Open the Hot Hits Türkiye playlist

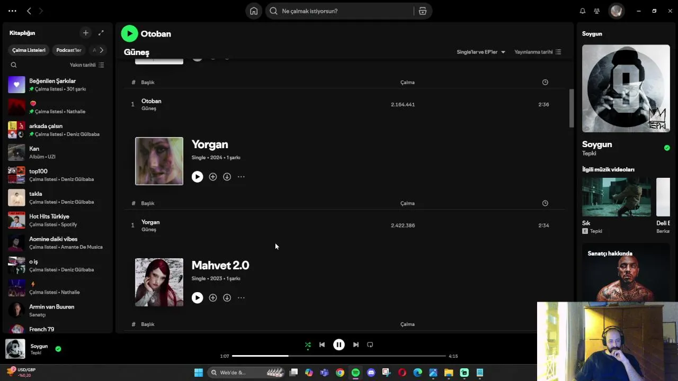[x=58, y=220]
